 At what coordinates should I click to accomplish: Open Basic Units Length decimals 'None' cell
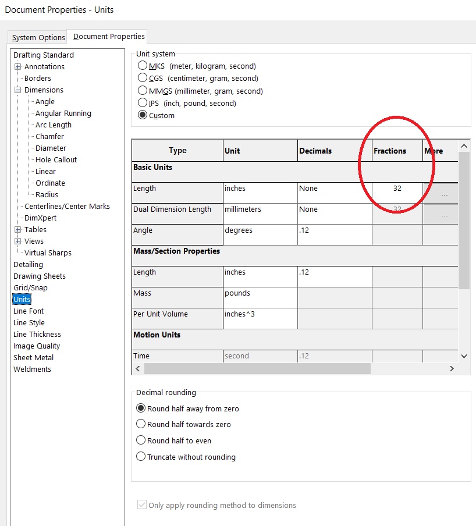[335, 193]
